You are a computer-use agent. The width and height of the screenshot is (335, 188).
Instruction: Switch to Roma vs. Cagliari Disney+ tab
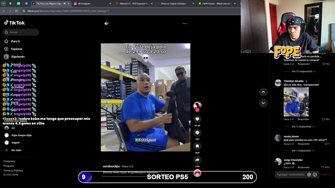[x=176, y=4]
